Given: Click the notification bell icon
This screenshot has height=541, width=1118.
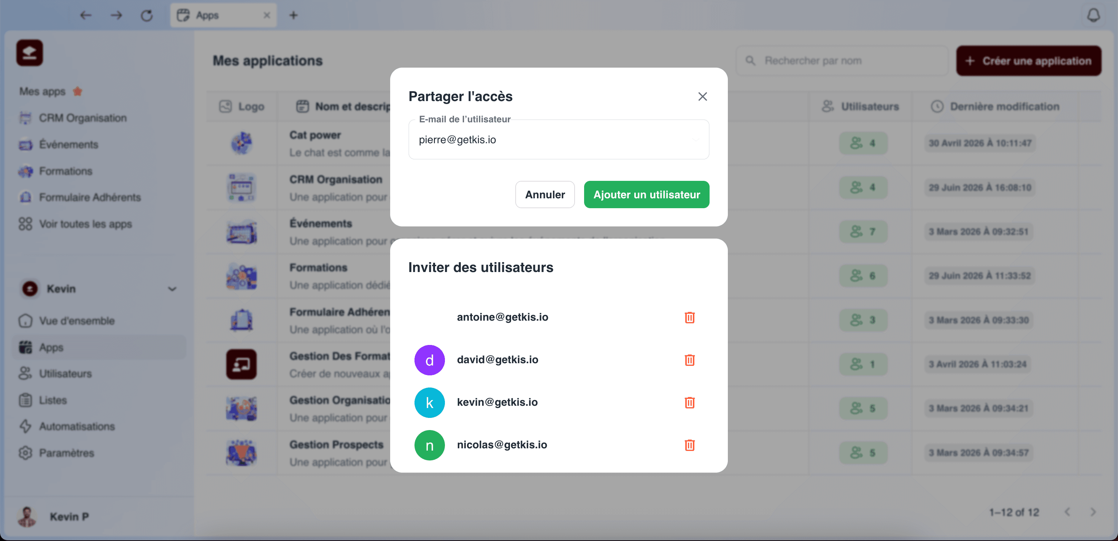Looking at the screenshot, I should (x=1093, y=15).
